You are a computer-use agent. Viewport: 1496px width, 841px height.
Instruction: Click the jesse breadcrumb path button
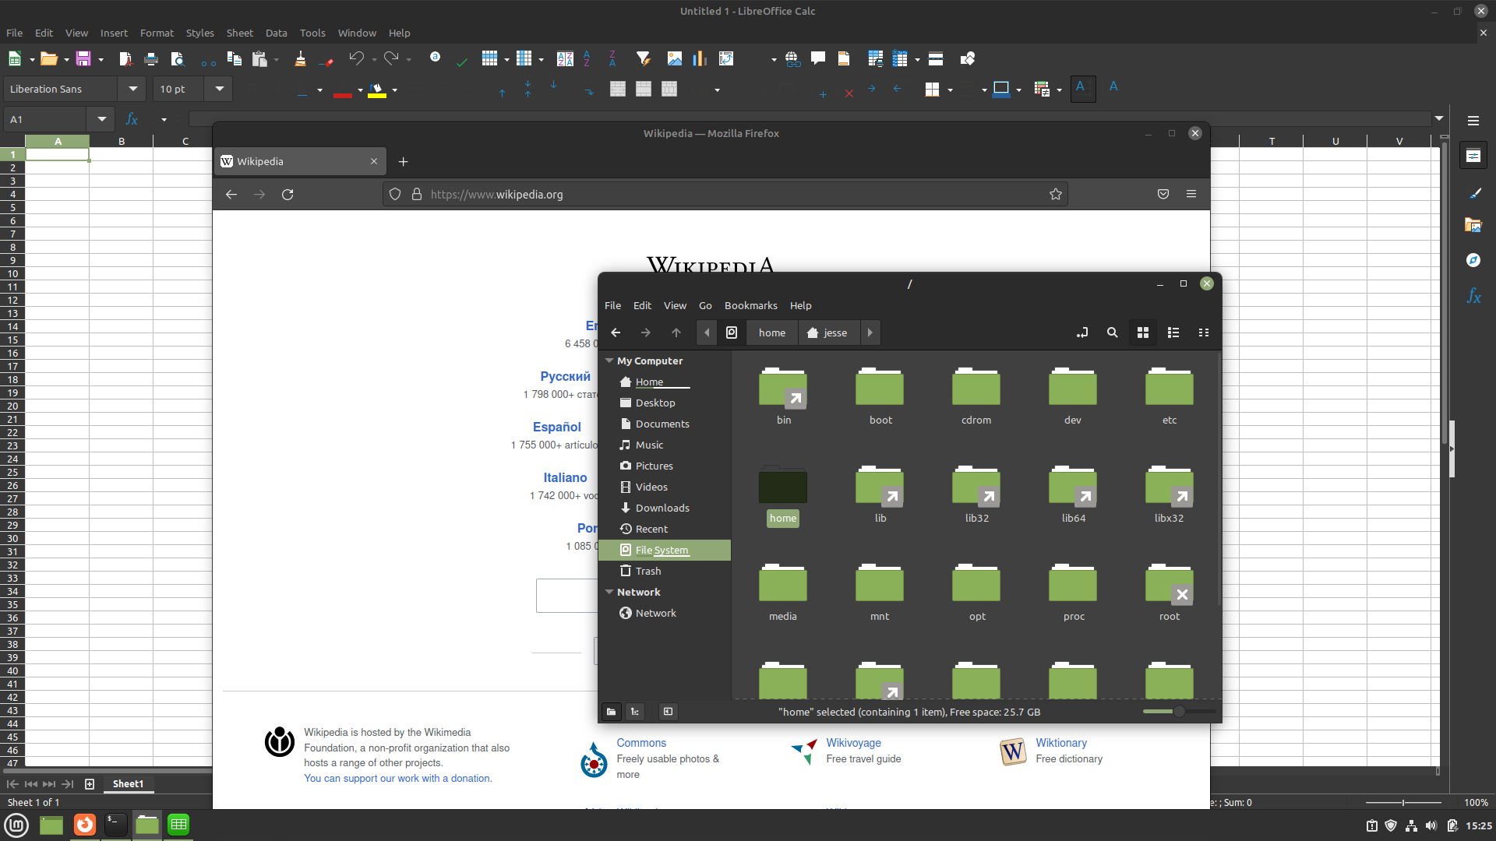pyautogui.click(x=827, y=333)
